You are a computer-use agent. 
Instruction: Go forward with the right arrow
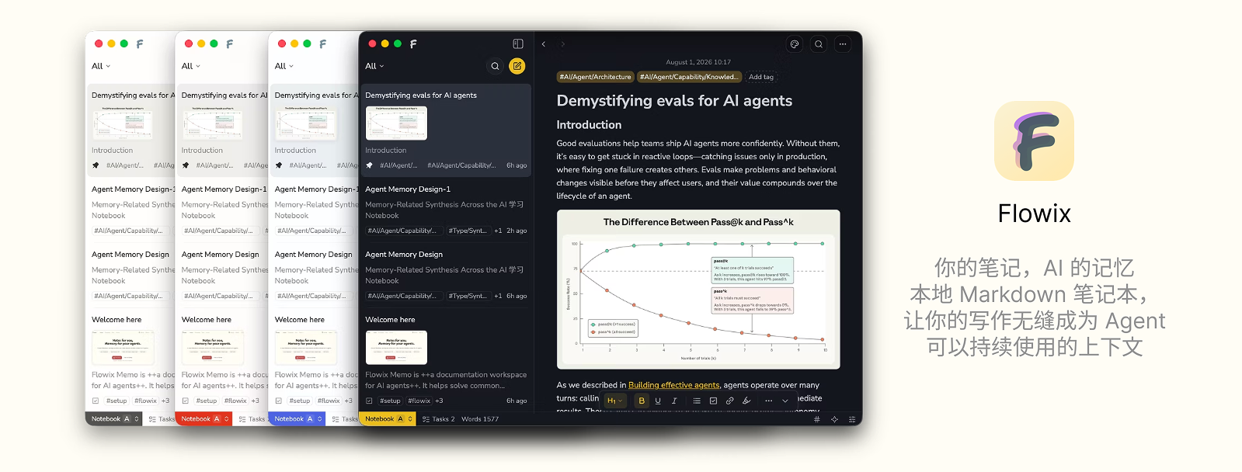(563, 44)
